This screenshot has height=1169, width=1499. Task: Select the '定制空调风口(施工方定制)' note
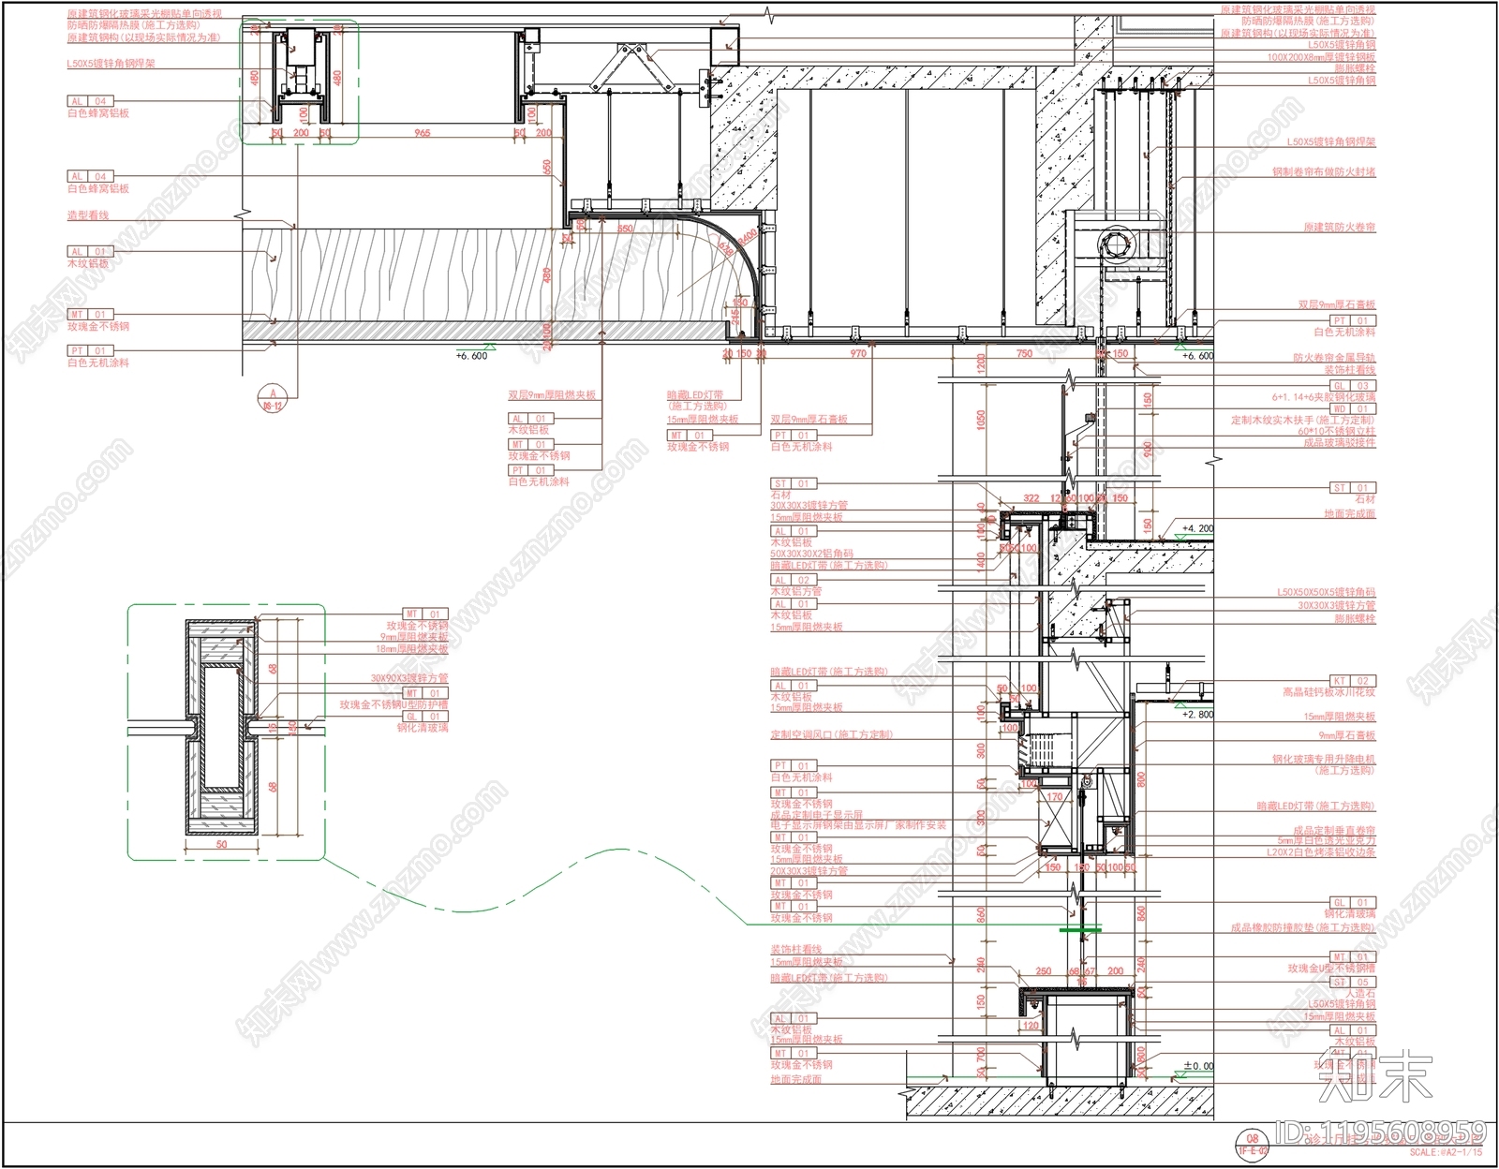[x=832, y=735]
